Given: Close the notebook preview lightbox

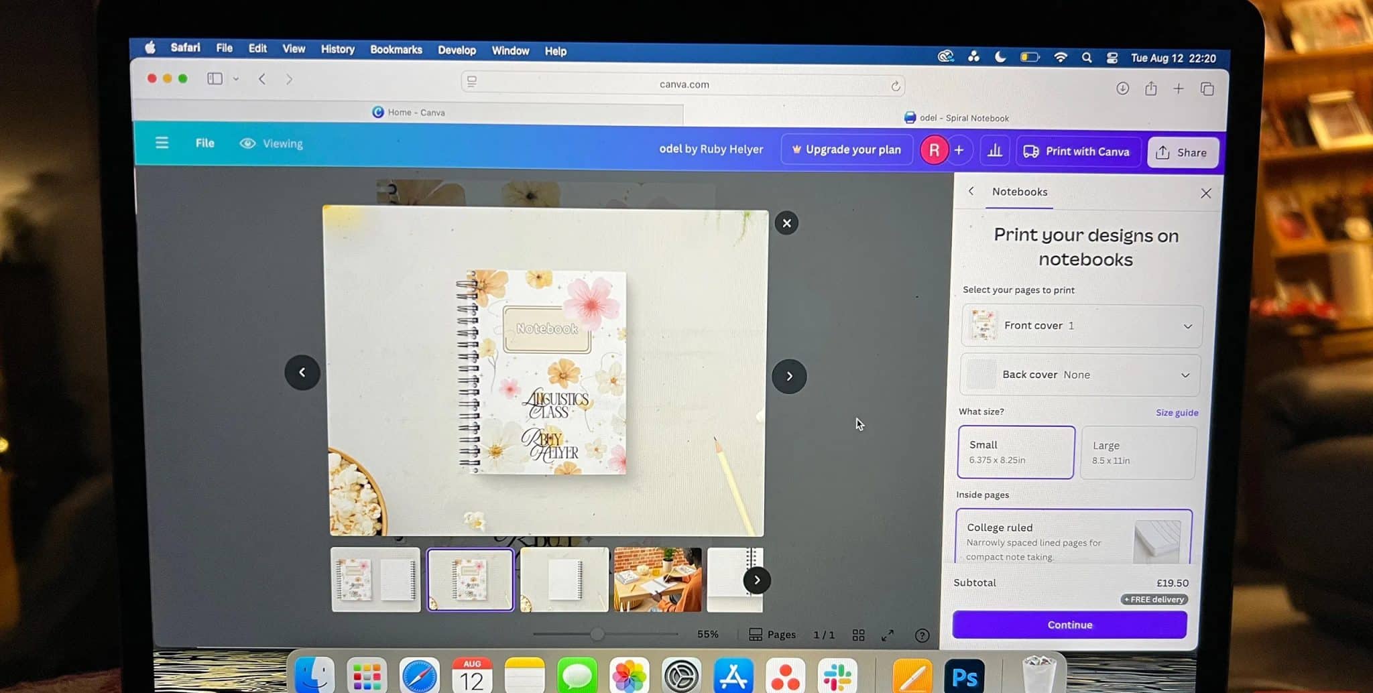Looking at the screenshot, I should 786,223.
